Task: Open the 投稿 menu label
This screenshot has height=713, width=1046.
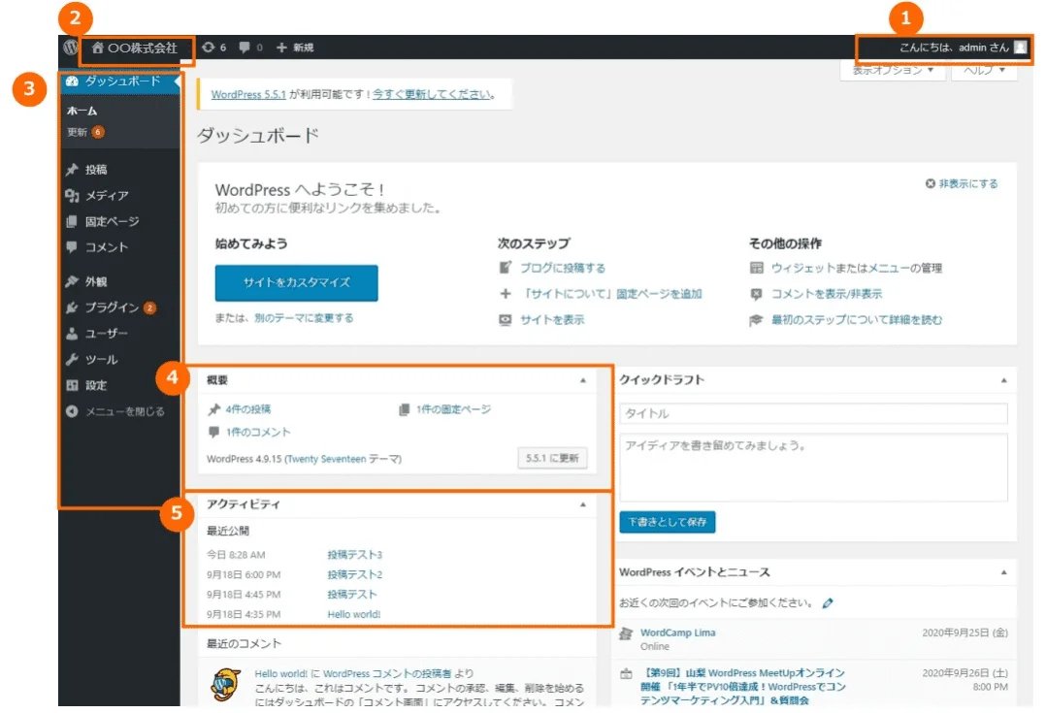Action: [x=96, y=170]
